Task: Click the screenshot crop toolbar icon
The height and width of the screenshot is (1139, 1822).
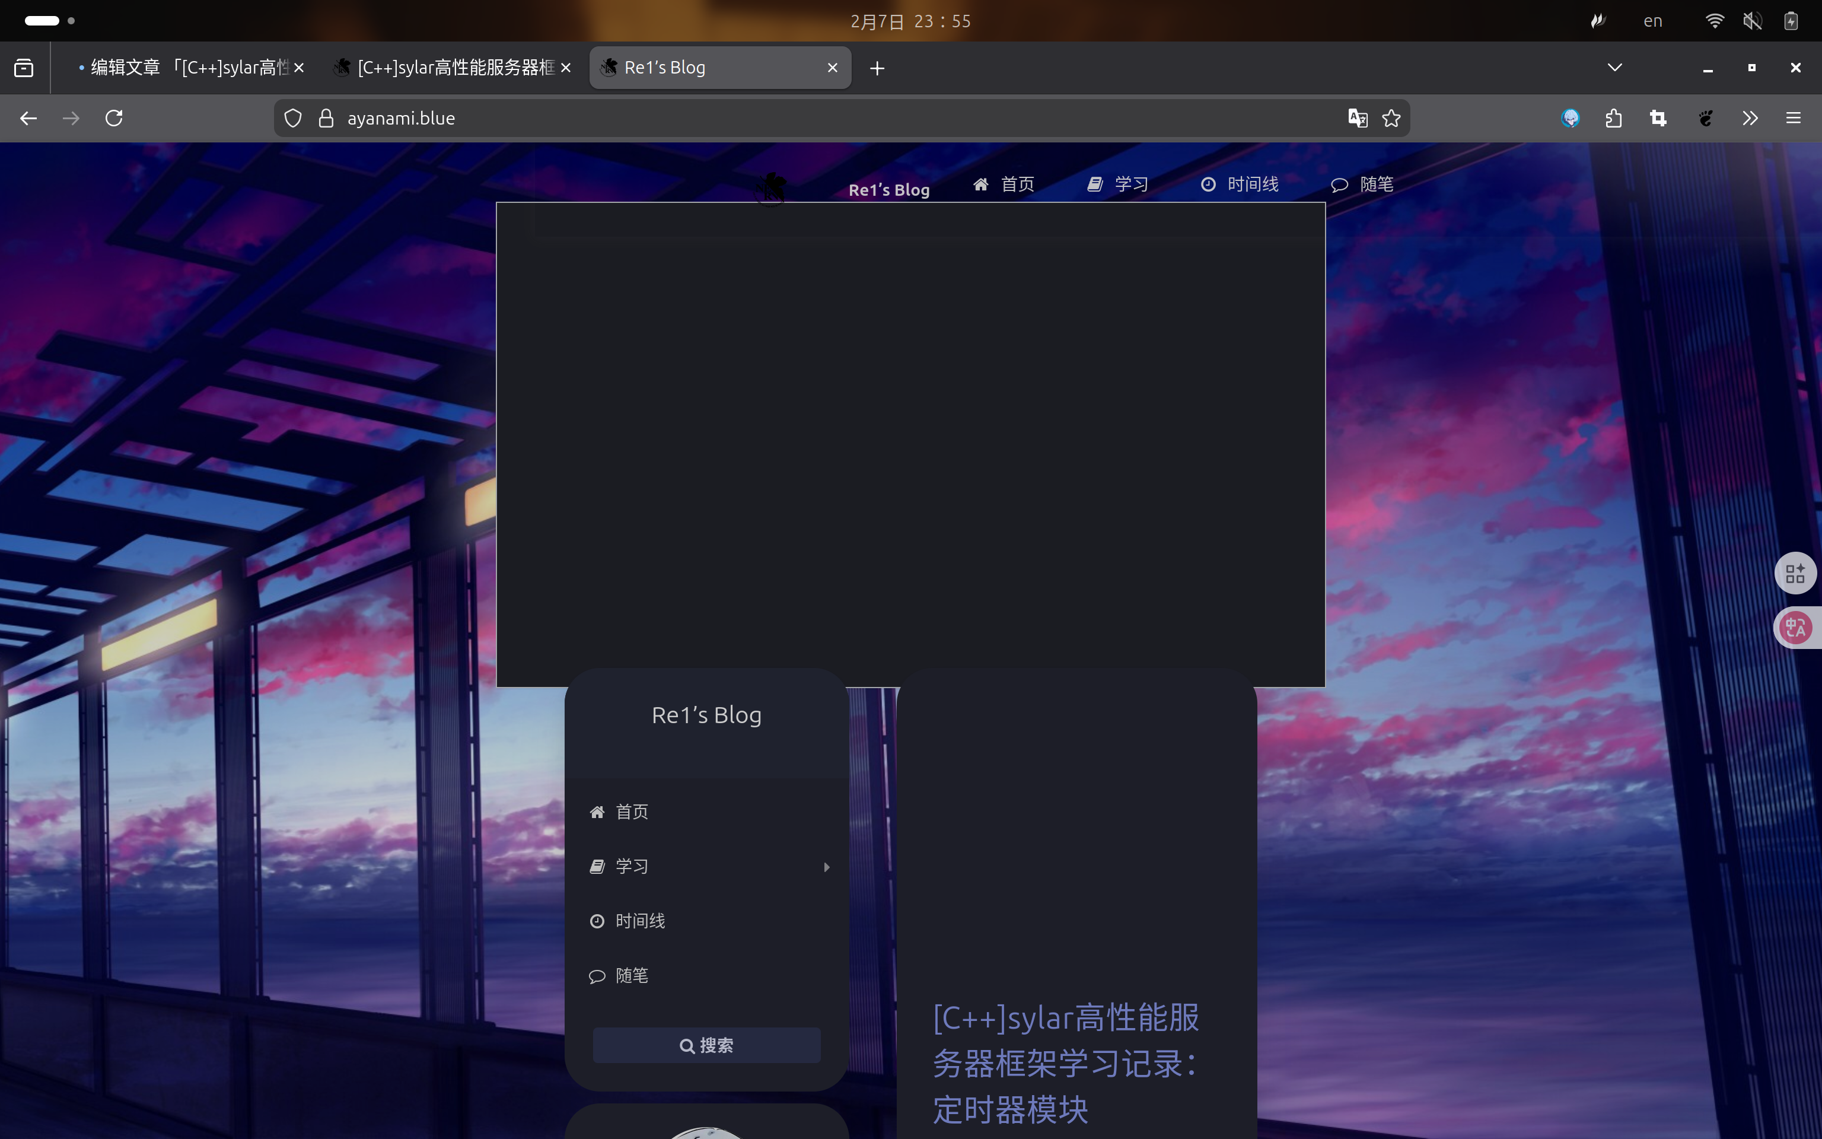Action: 1658,118
